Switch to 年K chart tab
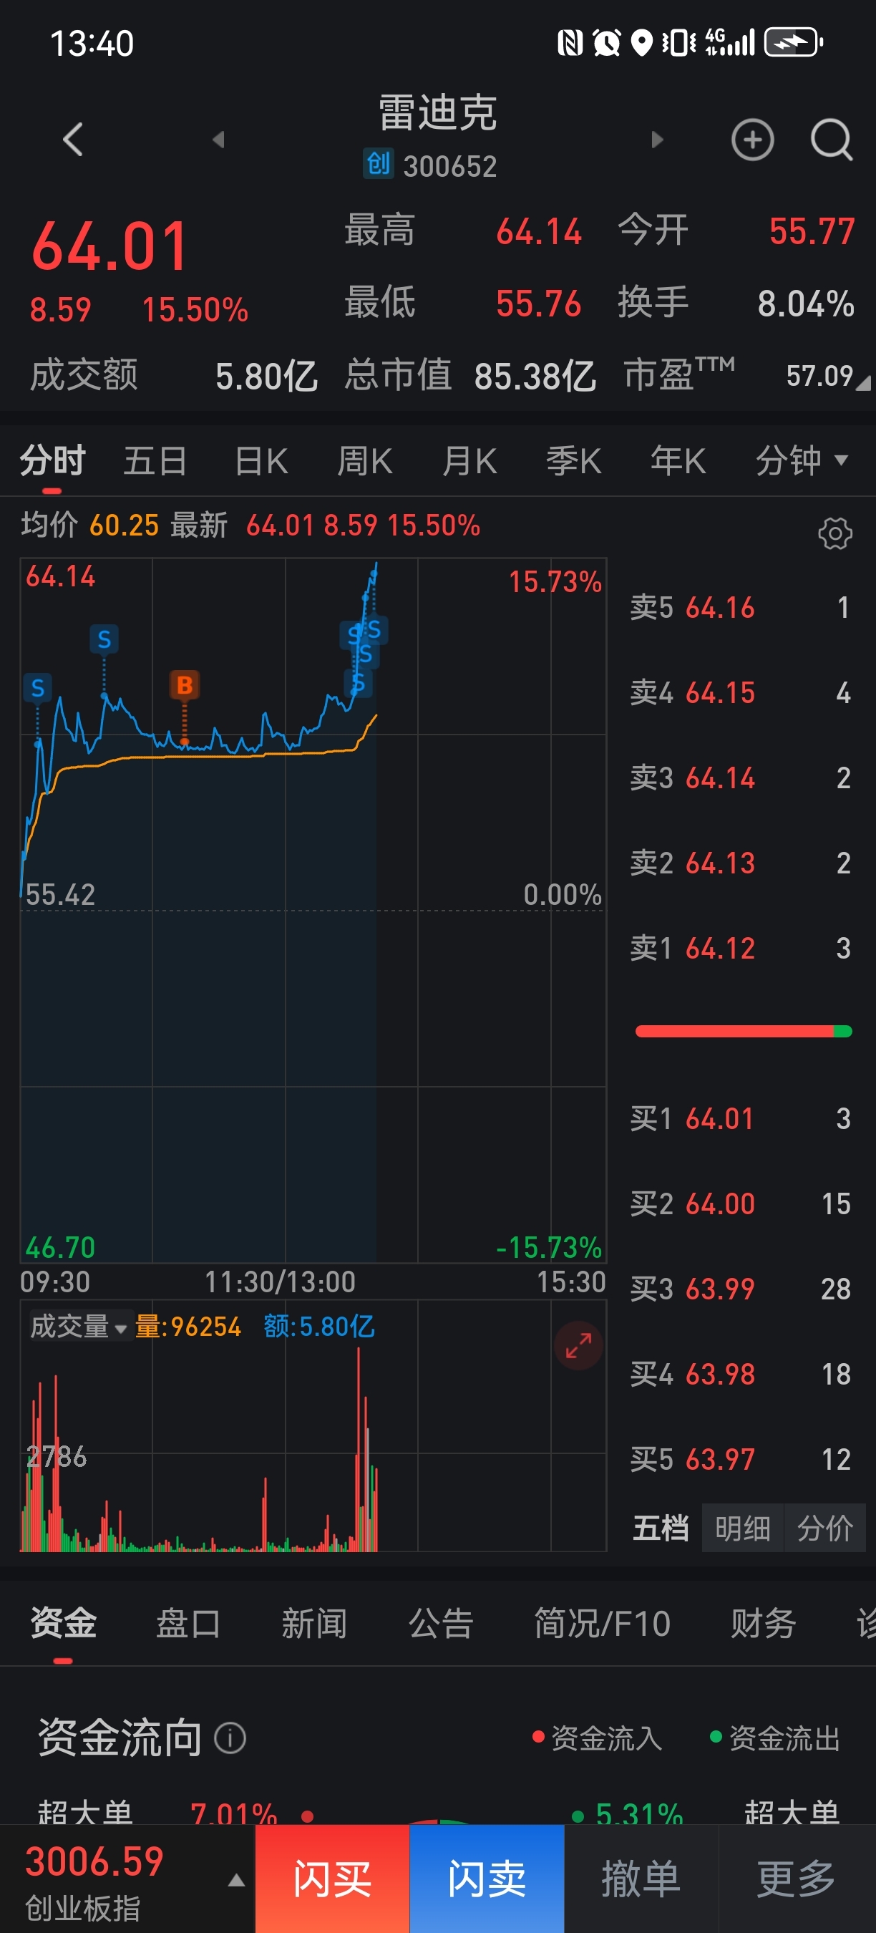This screenshot has height=1933, width=876. tap(678, 460)
